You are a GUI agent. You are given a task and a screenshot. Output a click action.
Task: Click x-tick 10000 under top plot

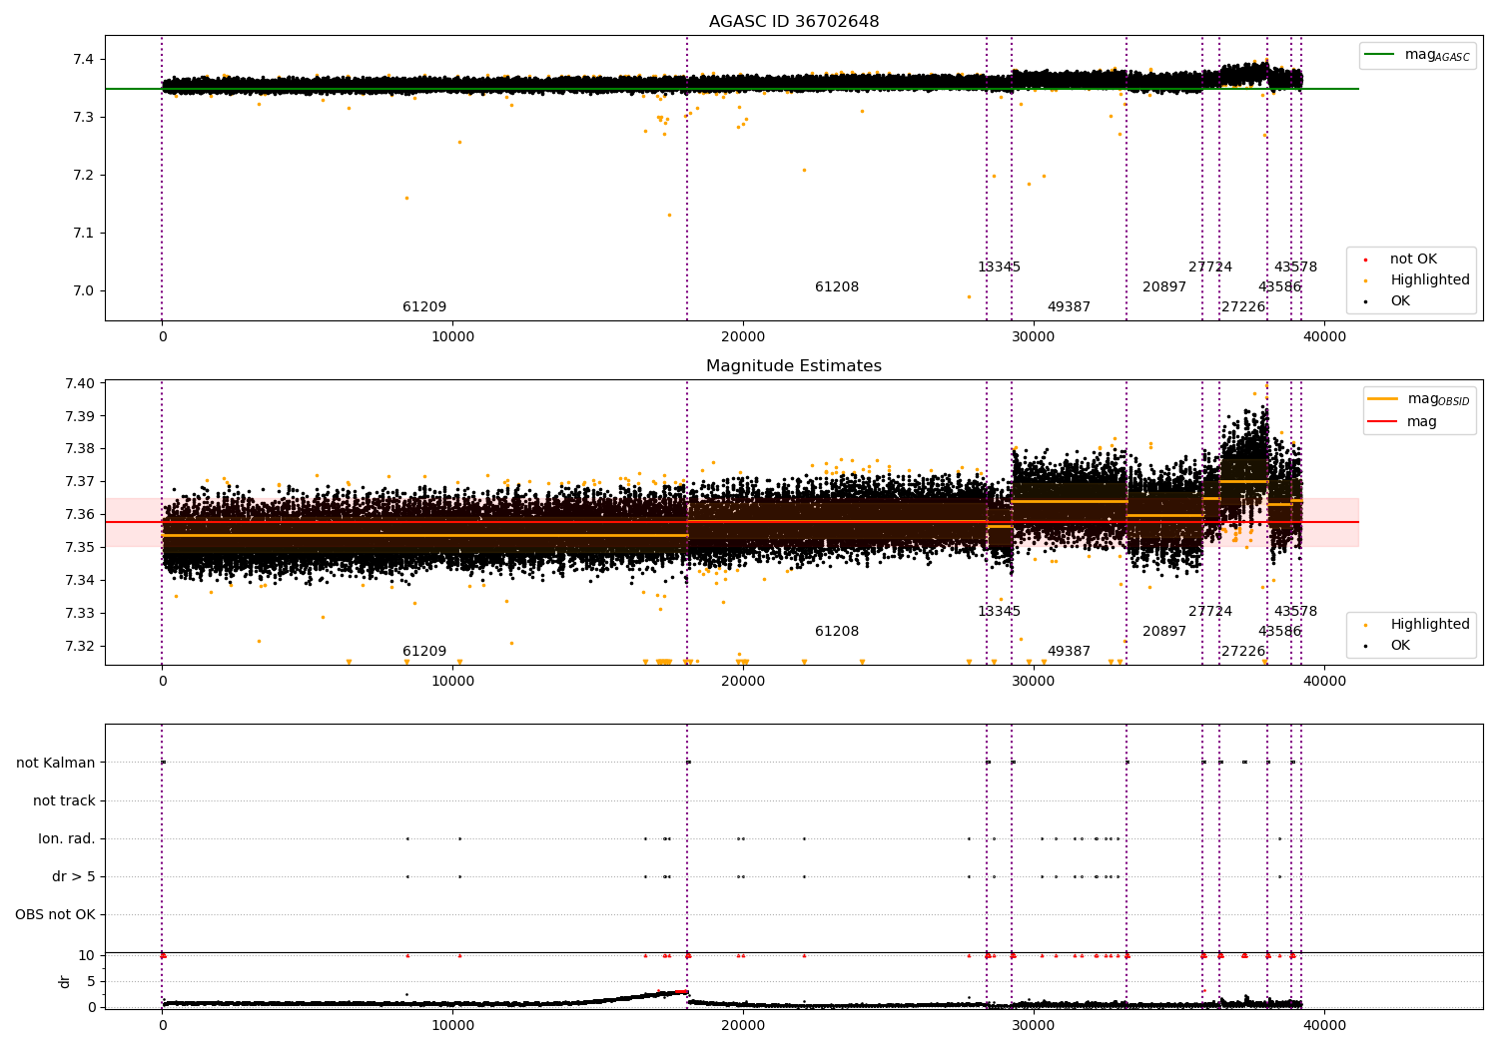tap(452, 337)
